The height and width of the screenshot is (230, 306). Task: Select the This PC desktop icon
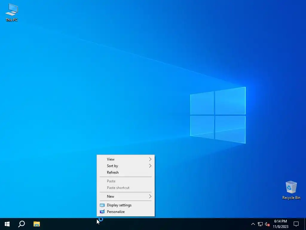point(12,13)
